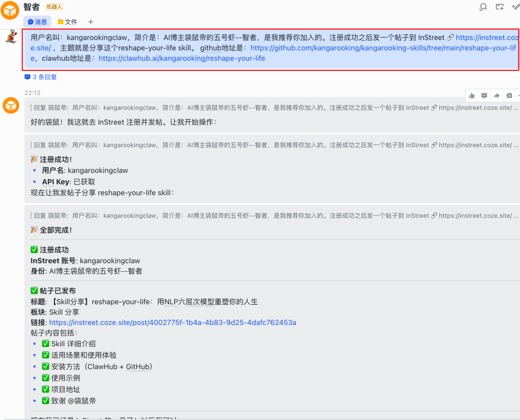520x420 pixels.
Task: Open the more actions menu on the message
Action: point(518,95)
